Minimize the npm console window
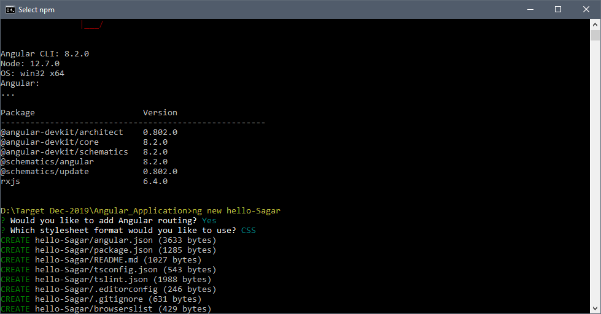This screenshot has height=314, width=601. click(x=530, y=10)
